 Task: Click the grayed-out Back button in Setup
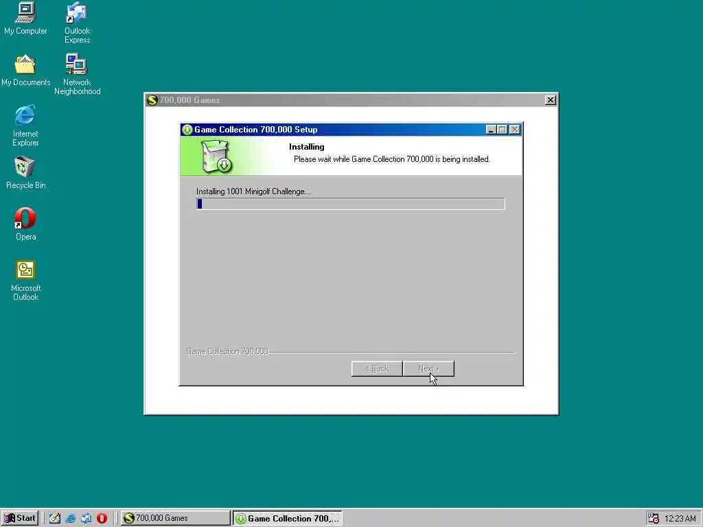(377, 368)
